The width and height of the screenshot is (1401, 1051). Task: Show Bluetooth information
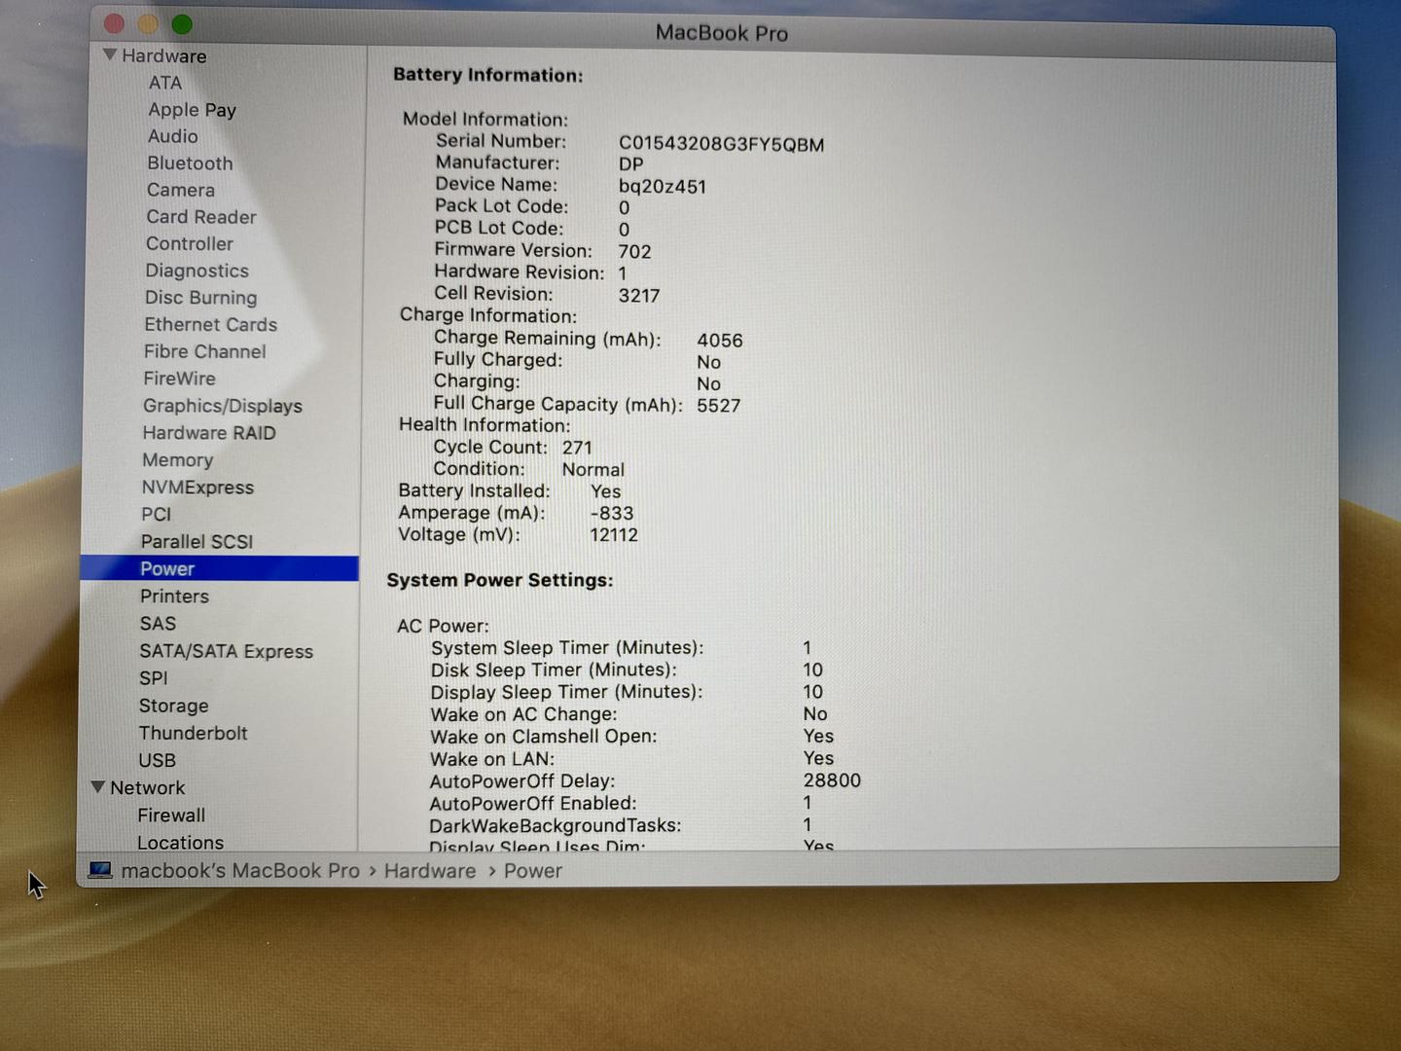(190, 163)
